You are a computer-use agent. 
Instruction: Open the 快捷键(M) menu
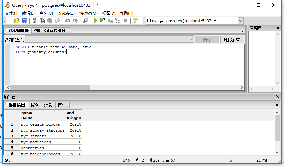(x=89, y=13)
